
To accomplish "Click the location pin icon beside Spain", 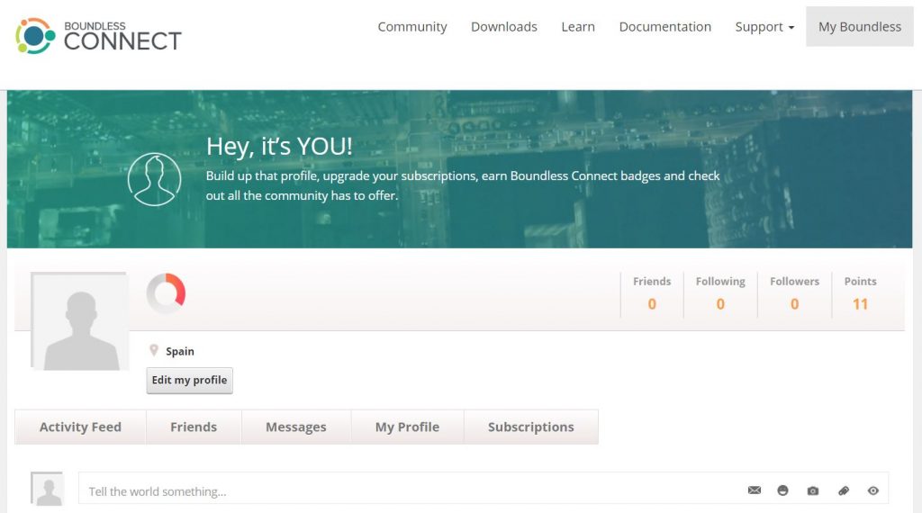I will [154, 350].
